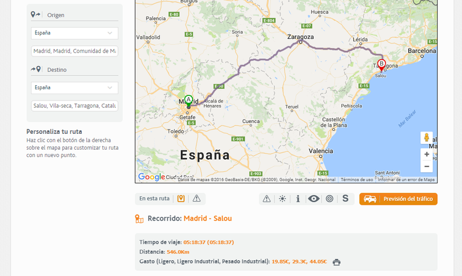
Task: Click the Informar de un error link
Action: point(406,180)
